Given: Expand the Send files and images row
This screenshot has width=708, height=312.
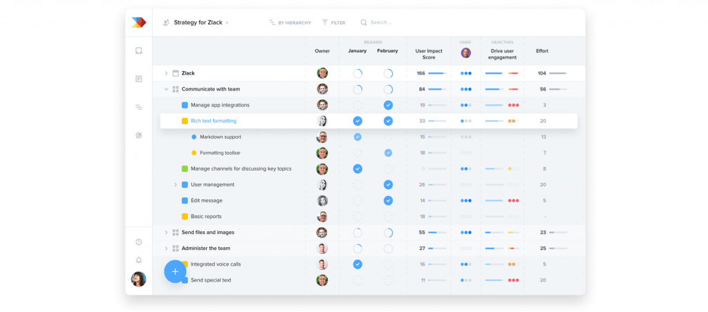Looking at the screenshot, I should [x=166, y=233].
